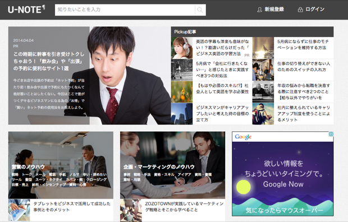Click the ad info icon
The height and width of the screenshot is (222, 348).
[x=331, y=134]
